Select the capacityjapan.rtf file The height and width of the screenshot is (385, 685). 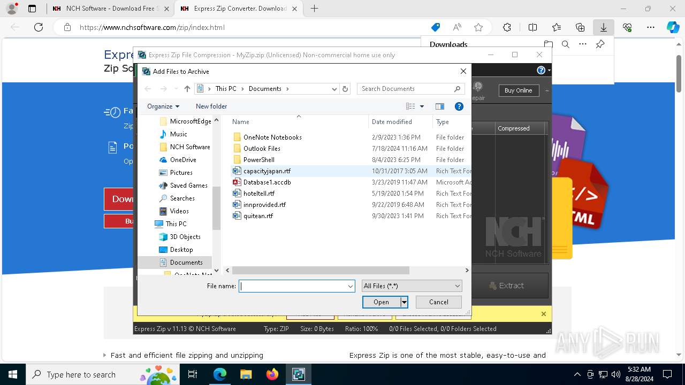(x=267, y=171)
